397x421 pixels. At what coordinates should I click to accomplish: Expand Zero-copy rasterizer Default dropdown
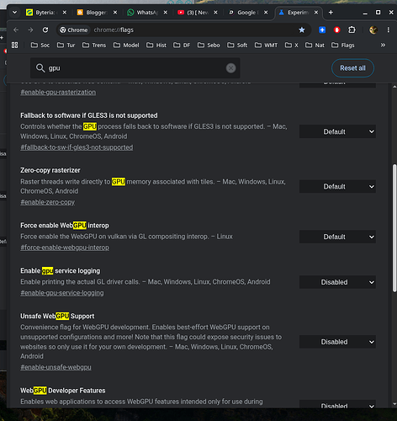pyautogui.click(x=337, y=187)
